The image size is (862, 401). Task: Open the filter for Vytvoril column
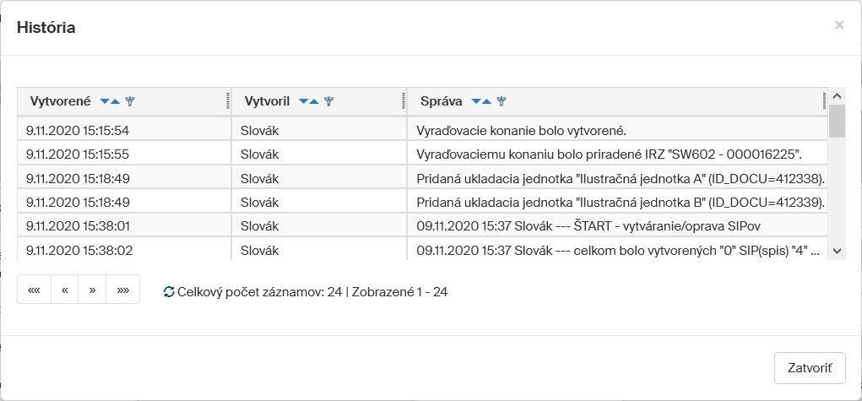(x=328, y=101)
